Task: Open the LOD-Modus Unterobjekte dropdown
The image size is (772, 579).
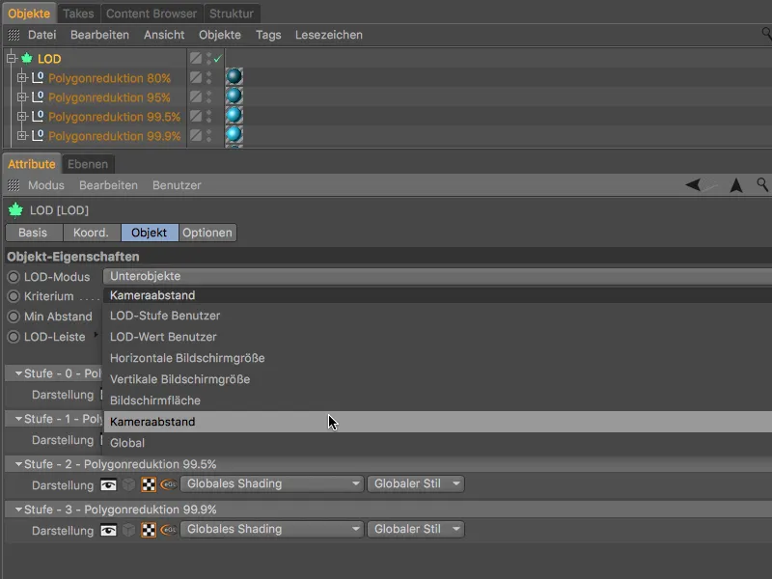Action: tap(437, 276)
